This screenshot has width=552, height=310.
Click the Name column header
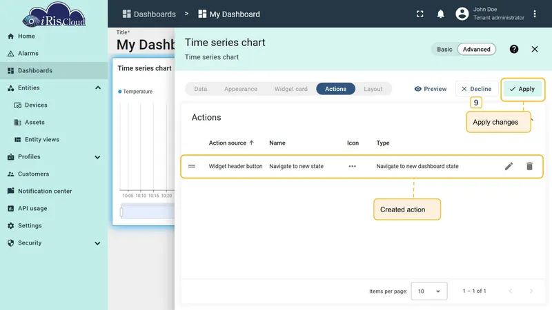click(277, 143)
